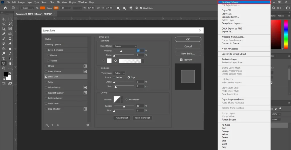Select the Magic Wand tool
The height and width of the screenshot is (150, 291).
10,24
